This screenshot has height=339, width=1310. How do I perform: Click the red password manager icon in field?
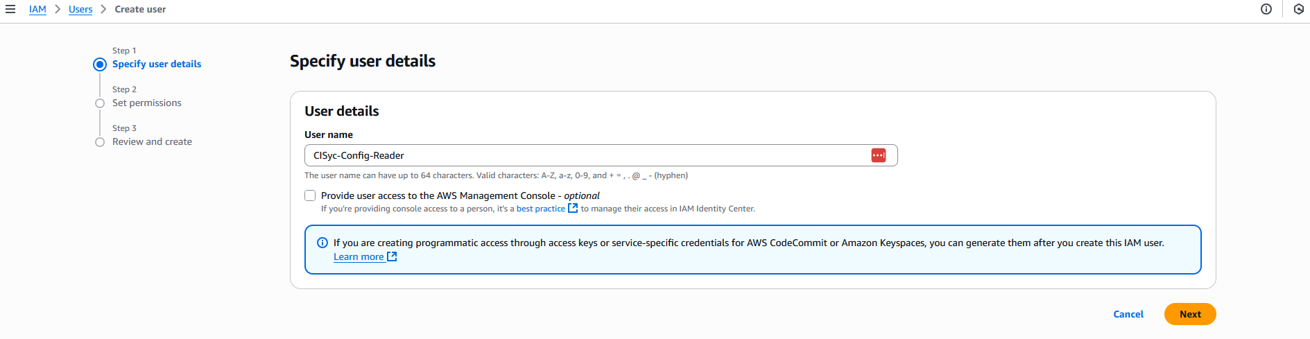[x=879, y=155]
